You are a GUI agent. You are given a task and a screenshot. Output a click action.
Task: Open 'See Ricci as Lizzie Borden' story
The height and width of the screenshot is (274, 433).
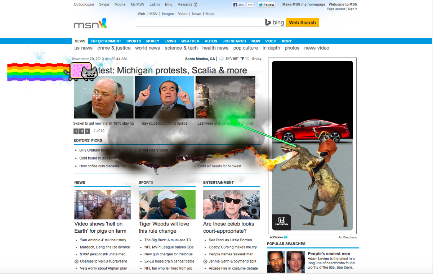[x=230, y=240]
